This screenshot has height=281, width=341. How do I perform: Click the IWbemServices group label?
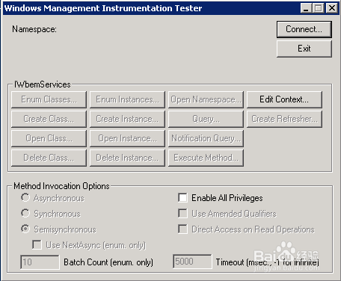[43, 84]
